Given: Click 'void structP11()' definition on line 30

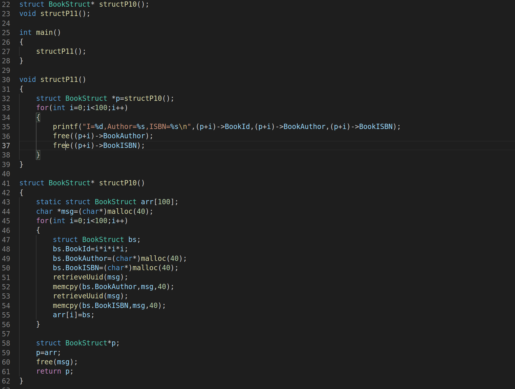Looking at the screenshot, I should (53, 80).
